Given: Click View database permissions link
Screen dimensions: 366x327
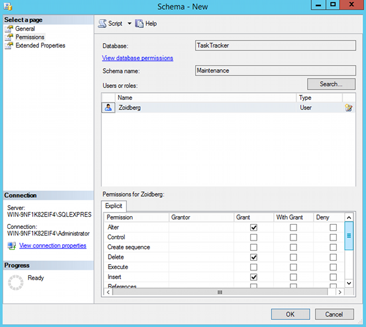Looking at the screenshot, I should [x=137, y=58].
